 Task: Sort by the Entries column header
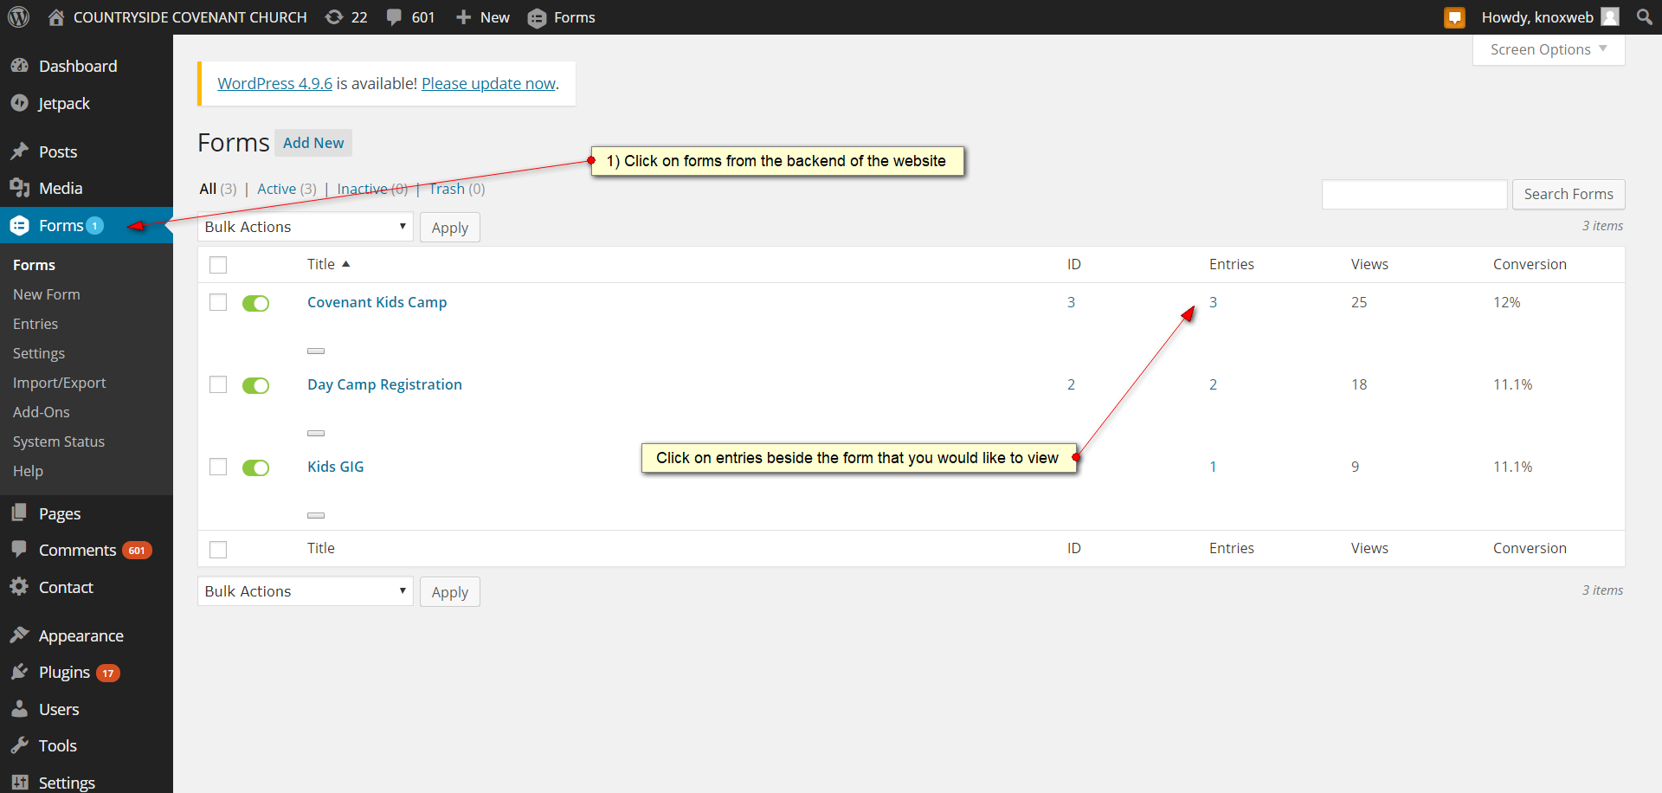point(1231,264)
